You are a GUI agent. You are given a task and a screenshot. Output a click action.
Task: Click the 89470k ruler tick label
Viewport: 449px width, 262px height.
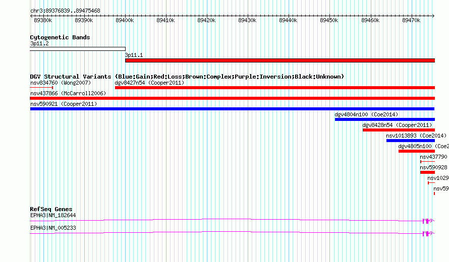coord(411,20)
